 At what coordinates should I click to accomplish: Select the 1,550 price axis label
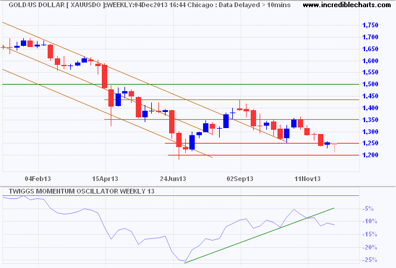[x=370, y=72]
